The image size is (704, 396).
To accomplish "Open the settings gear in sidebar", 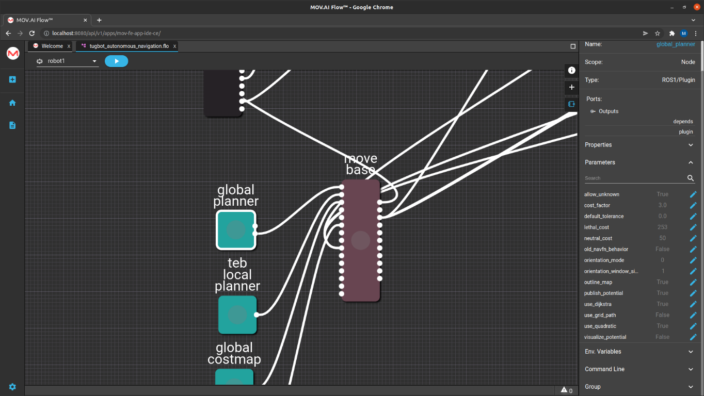I will [x=12, y=387].
